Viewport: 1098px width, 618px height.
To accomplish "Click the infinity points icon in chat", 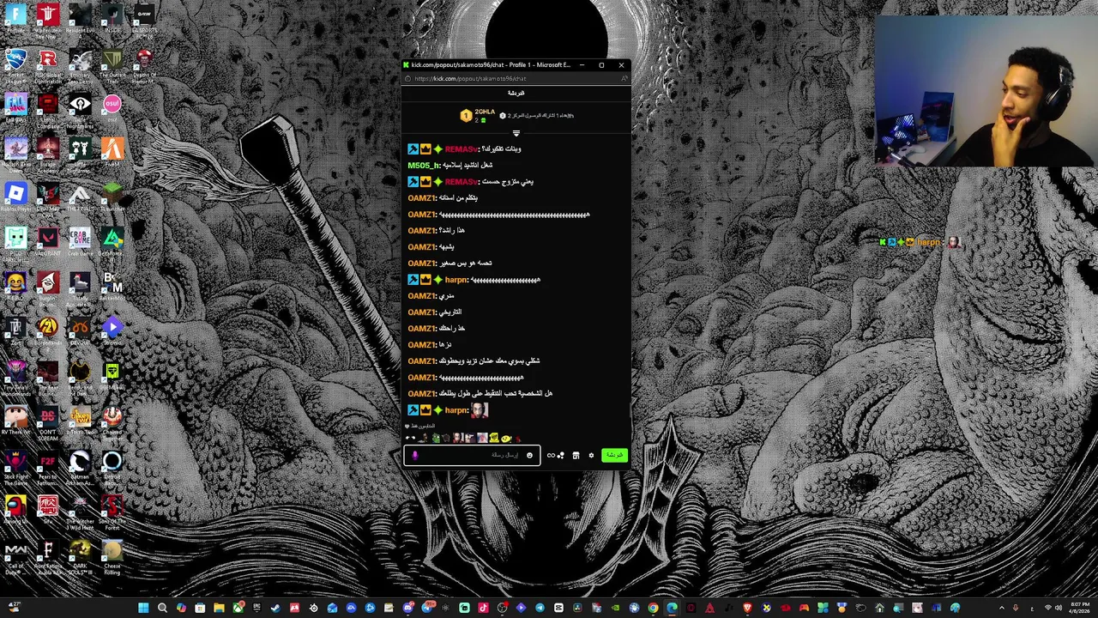I will pyautogui.click(x=551, y=455).
